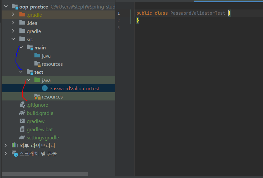The image size is (263, 178).
Task: Click line number 1 in the gutter
Action: [x=119, y=13]
